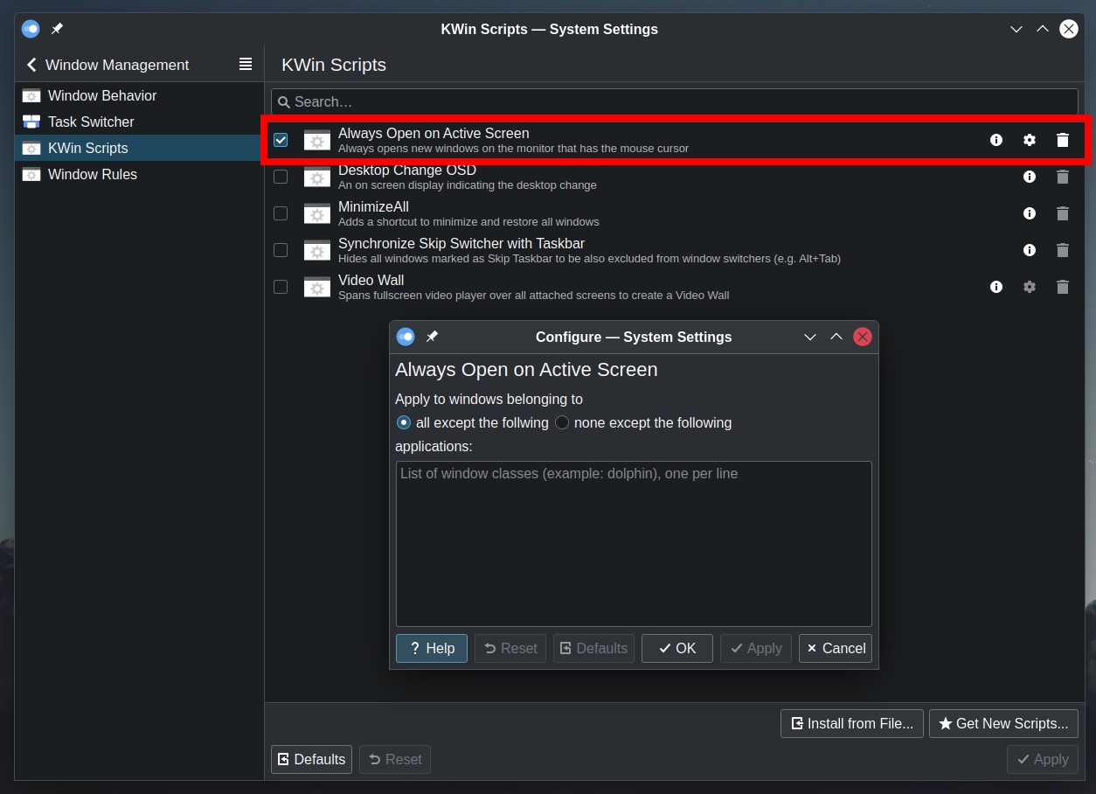This screenshot has width=1096, height=794.
Task: Enable the Desktop Change OSD checkbox
Action: click(x=281, y=177)
